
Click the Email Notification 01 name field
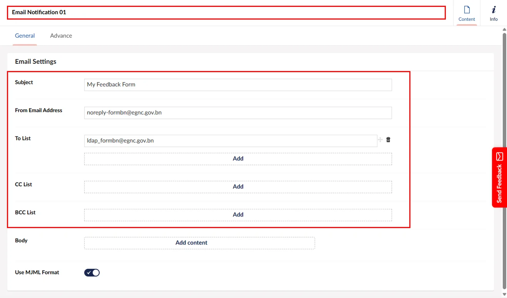226,12
